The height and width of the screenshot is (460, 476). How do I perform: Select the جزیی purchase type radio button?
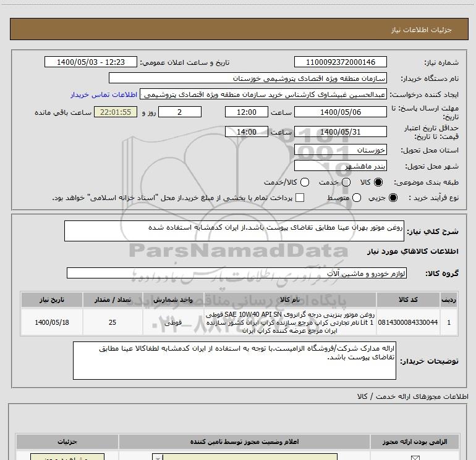pos(393,198)
